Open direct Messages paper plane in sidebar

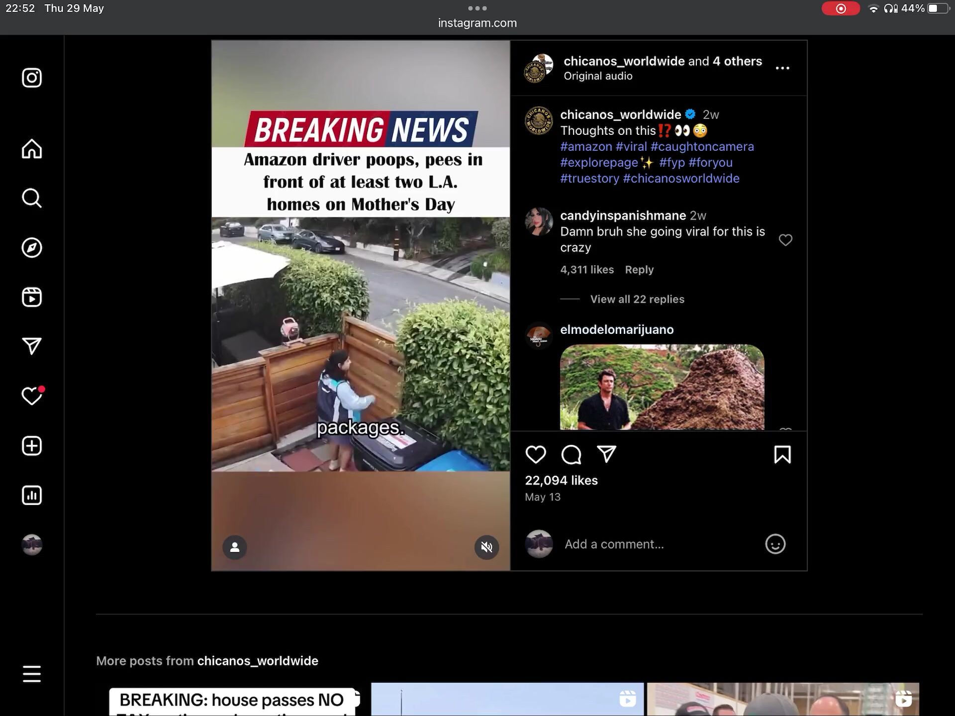coord(32,346)
